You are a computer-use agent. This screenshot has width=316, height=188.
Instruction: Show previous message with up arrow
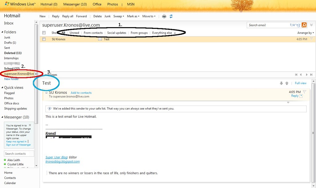coord(287,83)
